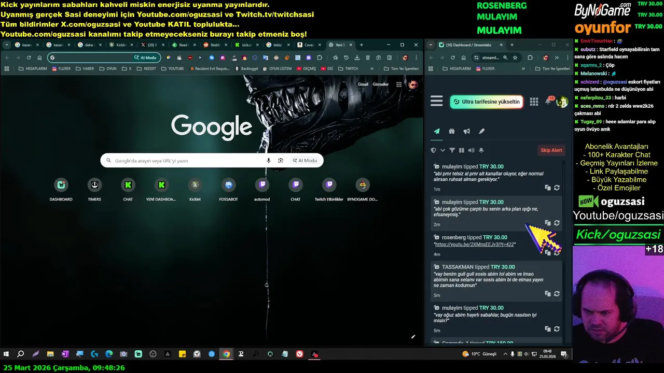Image resolution: width=664 pixels, height=373 pixels.
Task: Open the TIMERS shortcut tile
Action: (94, 190)
